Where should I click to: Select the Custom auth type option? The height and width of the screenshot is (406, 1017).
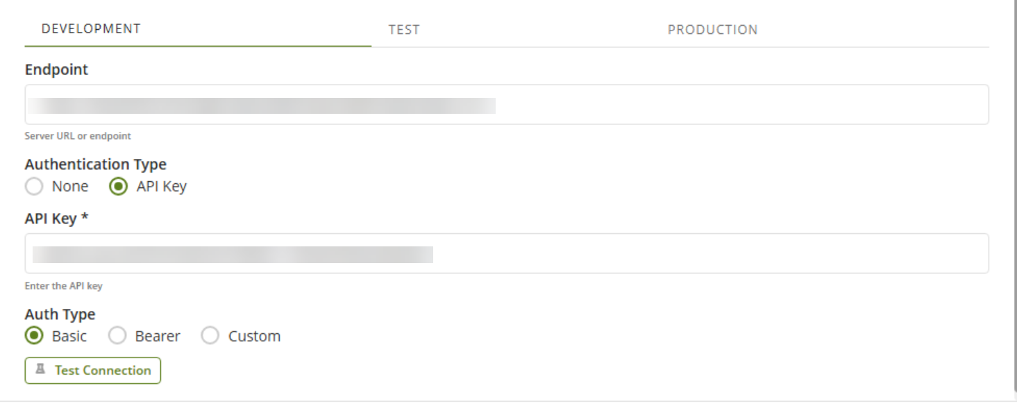(210, 336)
